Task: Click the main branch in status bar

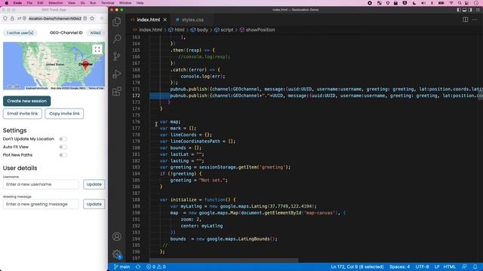Action: (x=122, y=266)
